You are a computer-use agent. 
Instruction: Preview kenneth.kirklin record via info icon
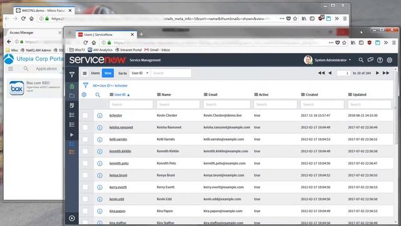[x=100, y=151]
